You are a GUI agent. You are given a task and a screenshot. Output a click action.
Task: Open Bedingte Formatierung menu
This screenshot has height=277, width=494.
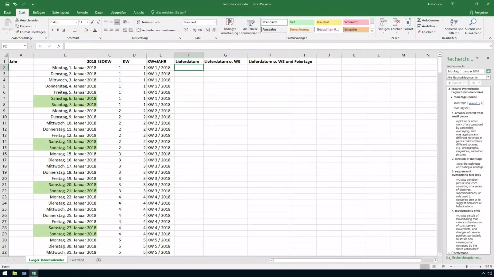pos(230,26)
